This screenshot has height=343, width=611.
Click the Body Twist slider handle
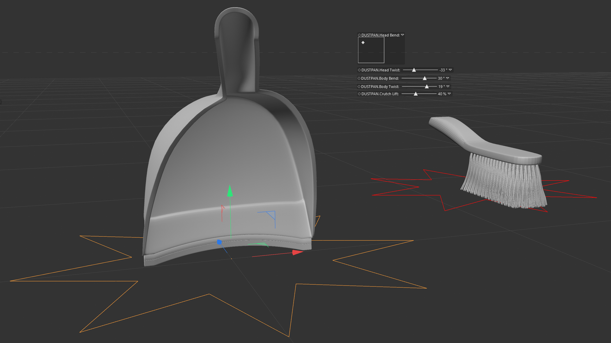coord(427,86)
